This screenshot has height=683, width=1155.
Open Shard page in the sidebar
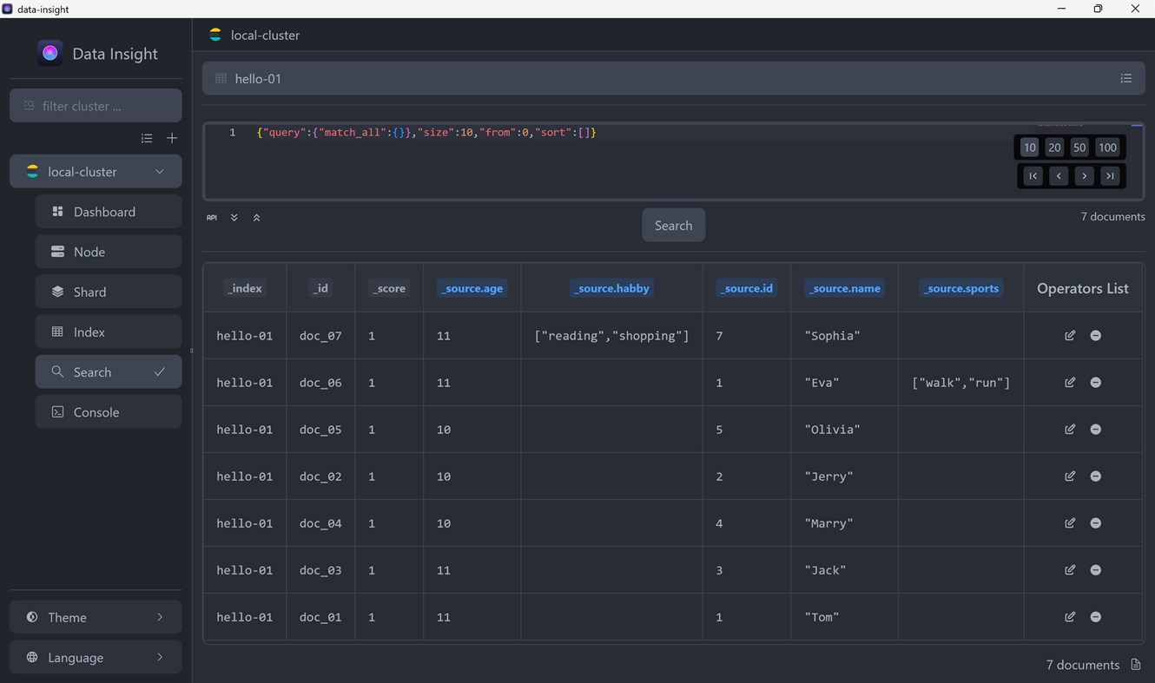(109, 292)
